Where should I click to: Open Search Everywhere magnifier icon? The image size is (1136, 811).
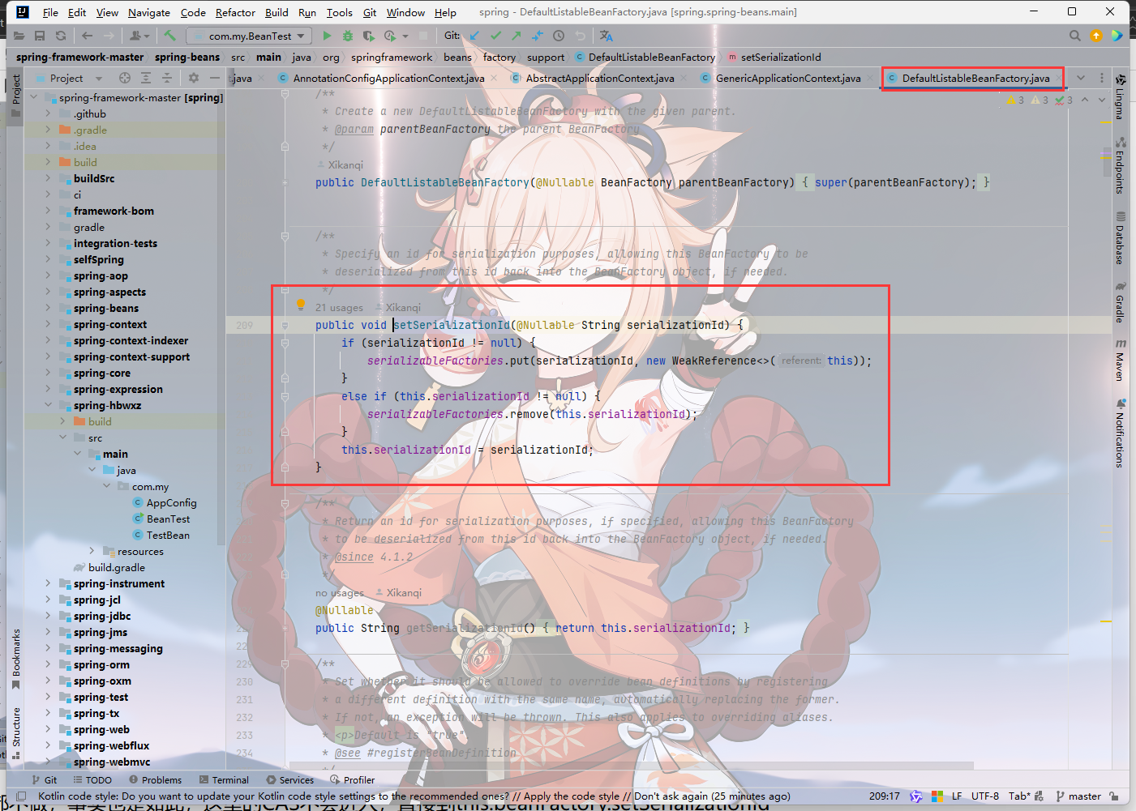pos(1075,36)
